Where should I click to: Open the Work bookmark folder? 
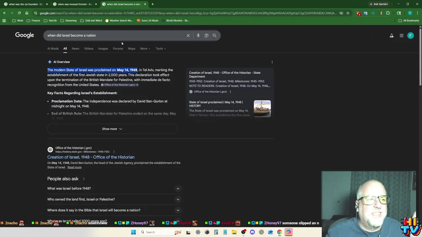[x=18, y=20]
